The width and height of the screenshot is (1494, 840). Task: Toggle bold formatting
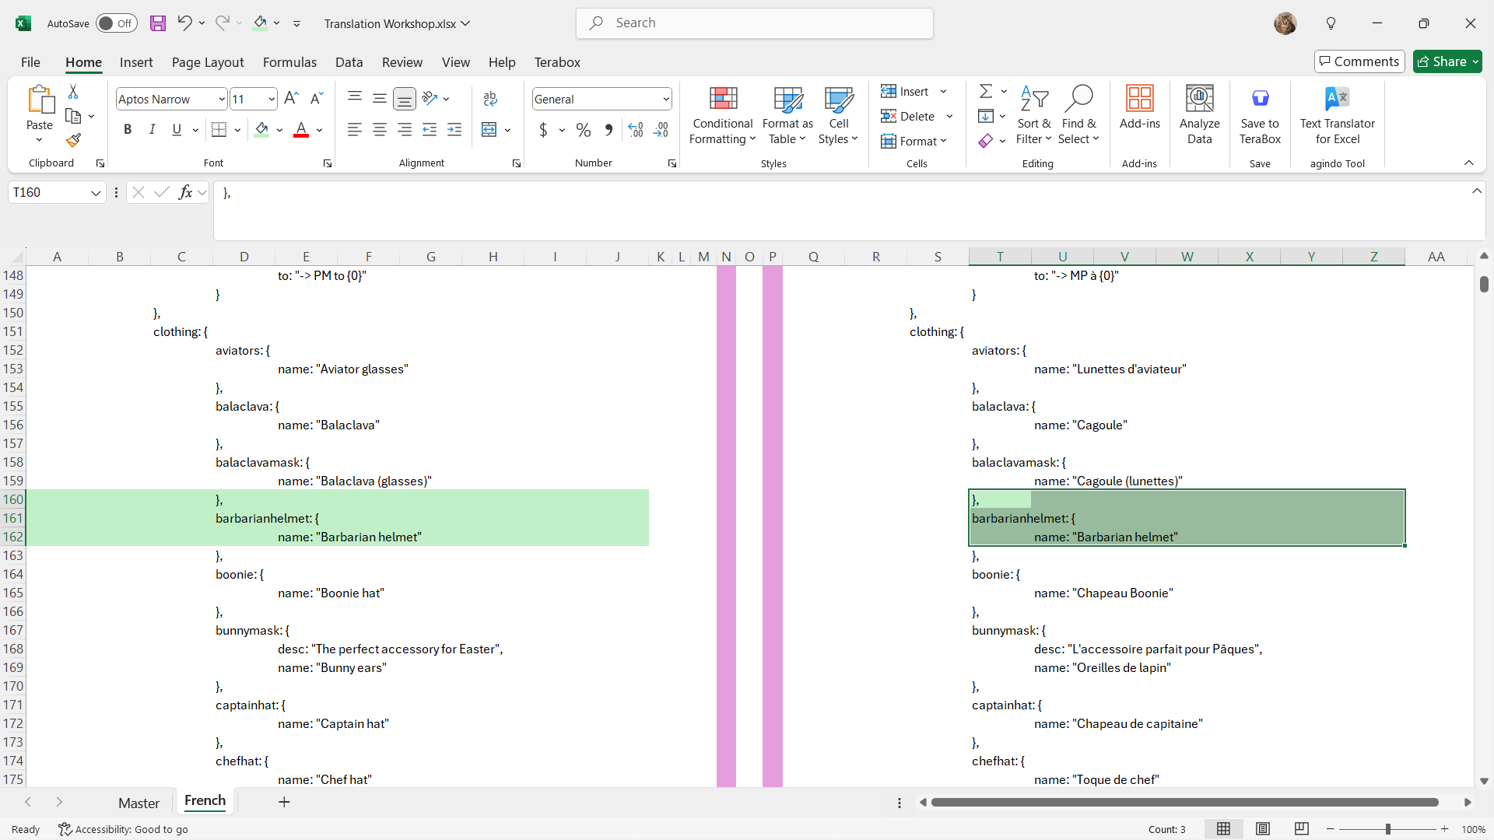(x=128, y=130)
